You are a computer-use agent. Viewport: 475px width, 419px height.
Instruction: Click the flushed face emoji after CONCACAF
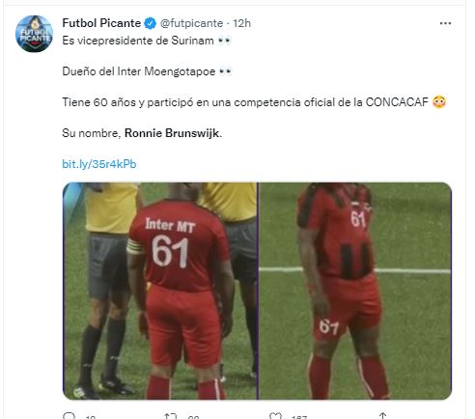point(439,102)
